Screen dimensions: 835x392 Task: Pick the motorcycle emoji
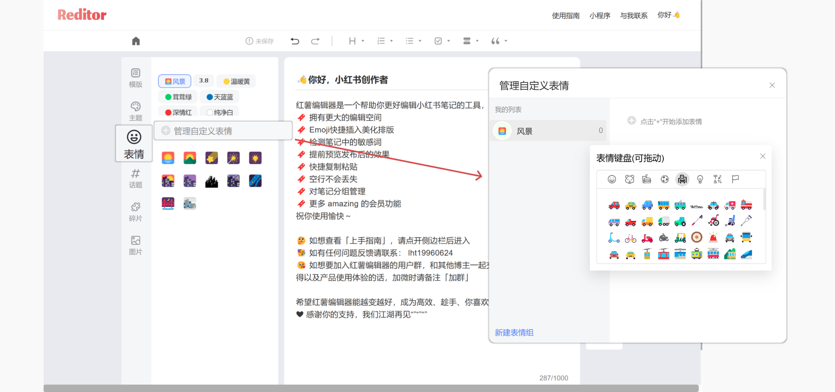pos(664,238)
